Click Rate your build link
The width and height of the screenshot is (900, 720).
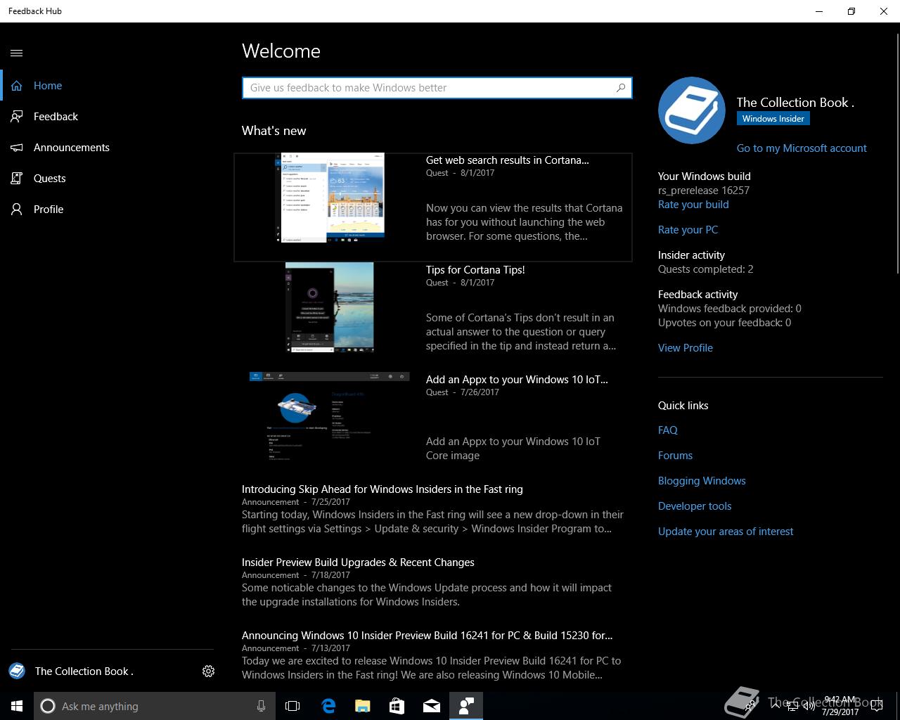[x=693, y=205]
